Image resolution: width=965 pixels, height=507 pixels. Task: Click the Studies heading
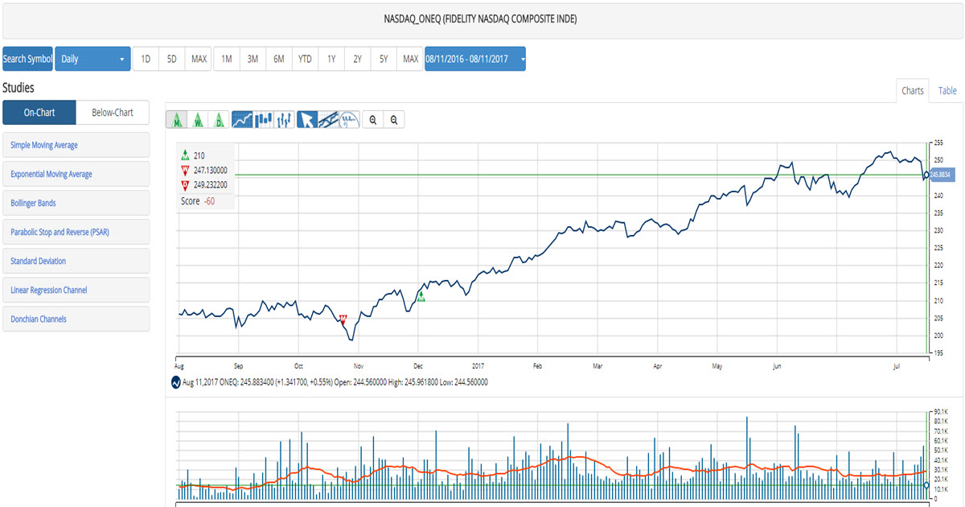(x=18, y=88)
